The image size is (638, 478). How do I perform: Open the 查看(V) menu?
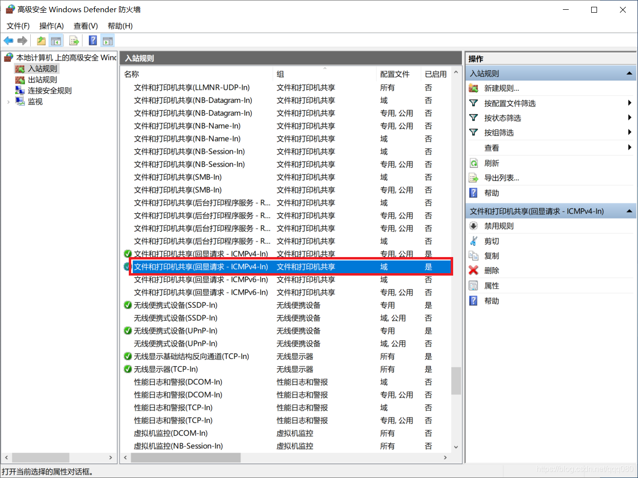click(x=86, y=26)
